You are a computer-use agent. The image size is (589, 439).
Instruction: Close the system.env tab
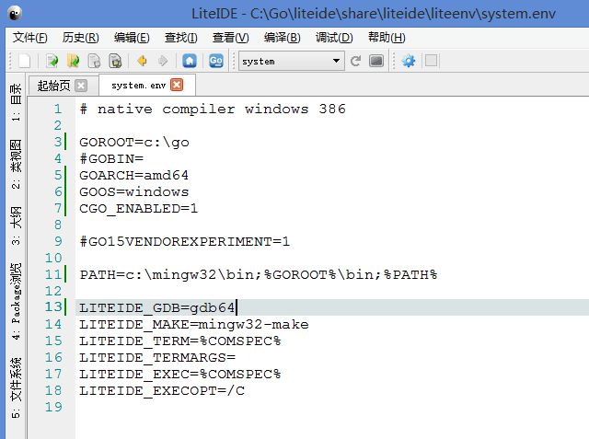point(177,85)
